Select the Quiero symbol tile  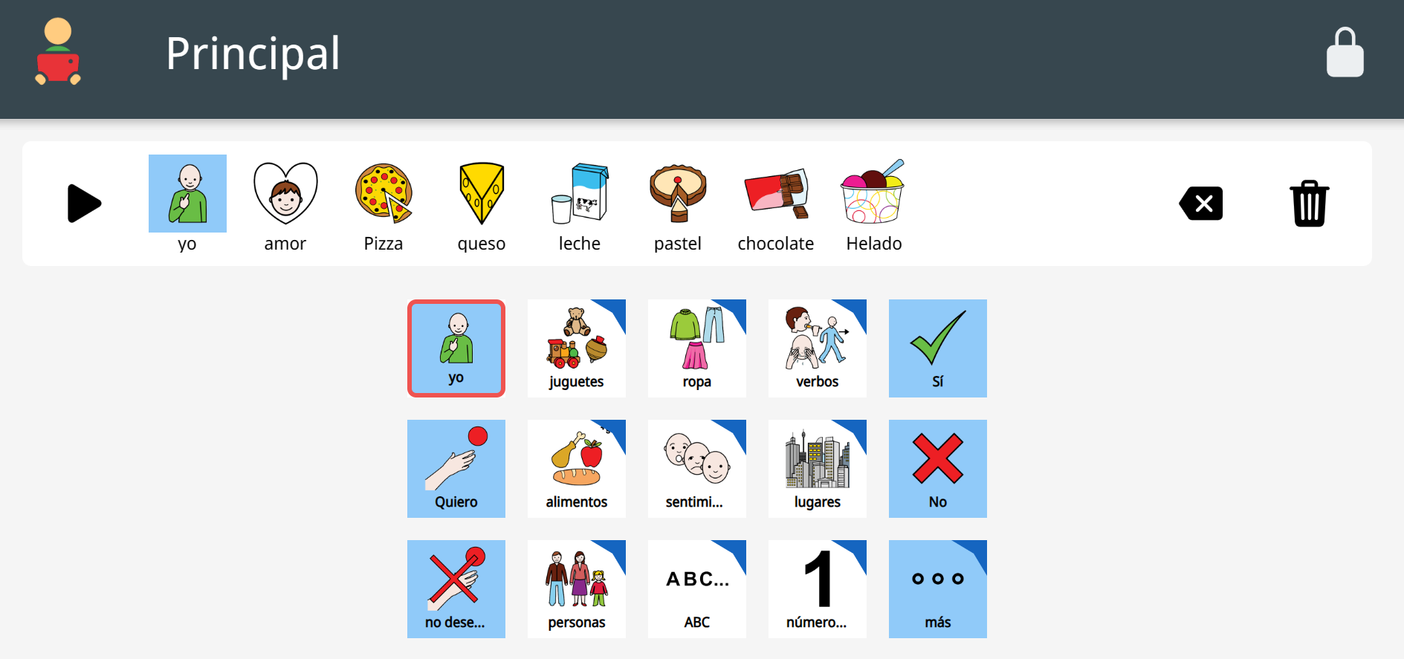(456, 469)
